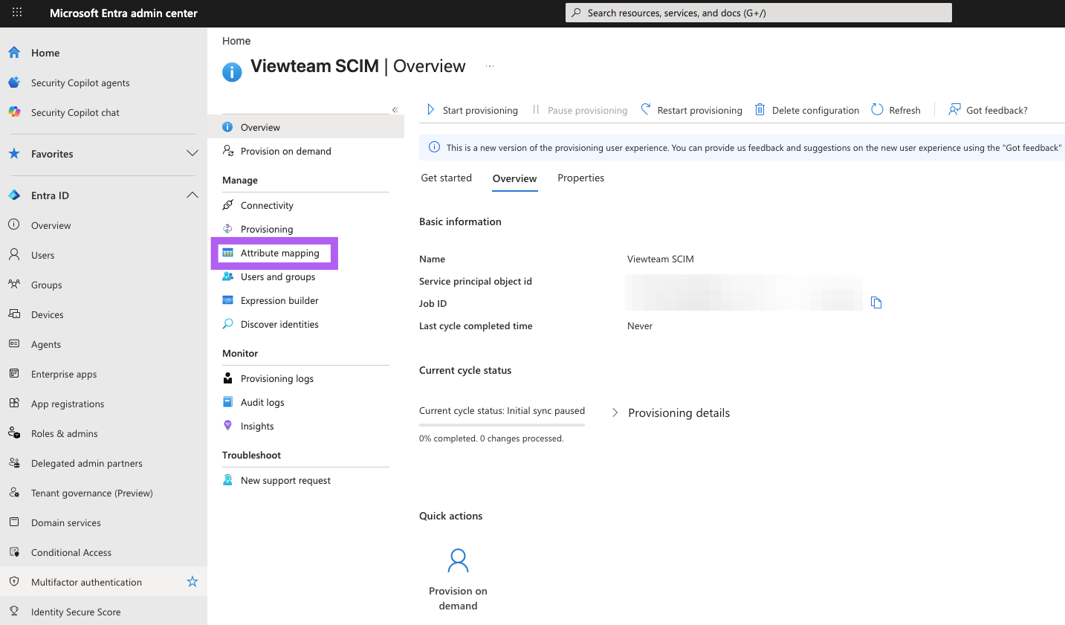Click the Insights lightbulb icon
The height and width of the screenshot is (625, 1065).
point(228,426)
